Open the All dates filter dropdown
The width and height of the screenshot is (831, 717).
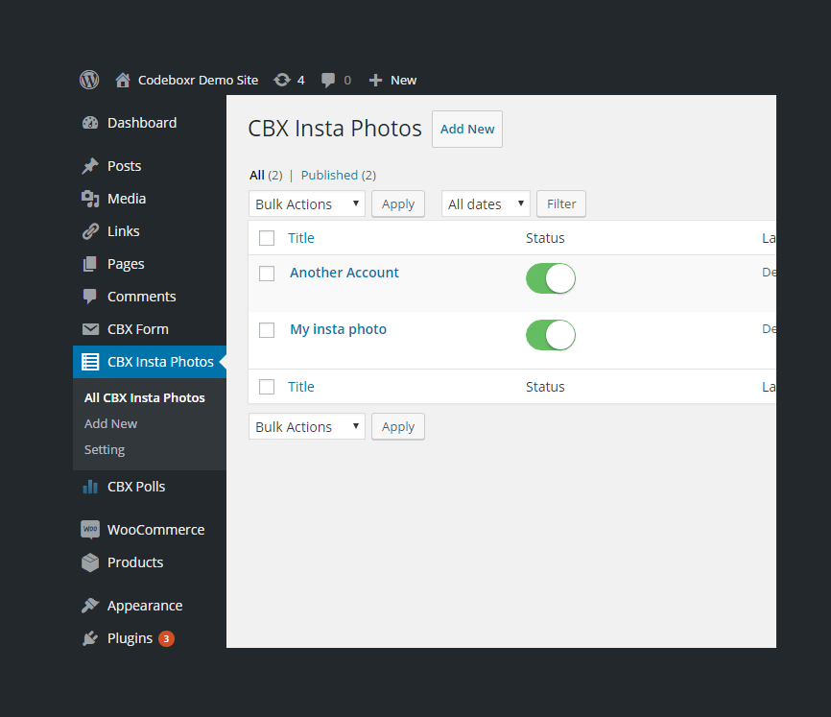click(x=486, y=204)
